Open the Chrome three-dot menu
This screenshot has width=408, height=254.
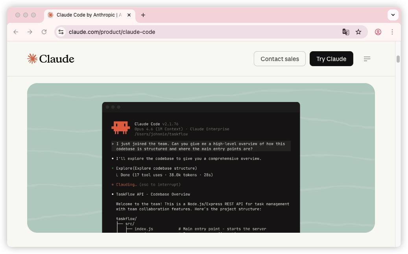(392, 32)
